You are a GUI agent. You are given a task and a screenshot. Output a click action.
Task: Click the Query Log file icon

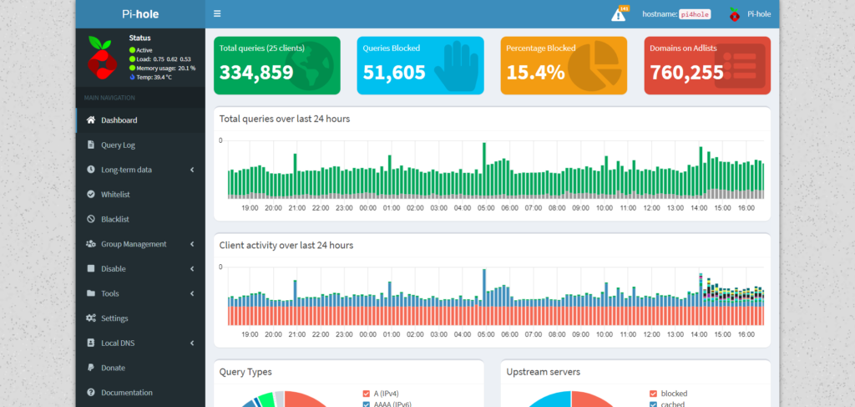click(91, 145)
